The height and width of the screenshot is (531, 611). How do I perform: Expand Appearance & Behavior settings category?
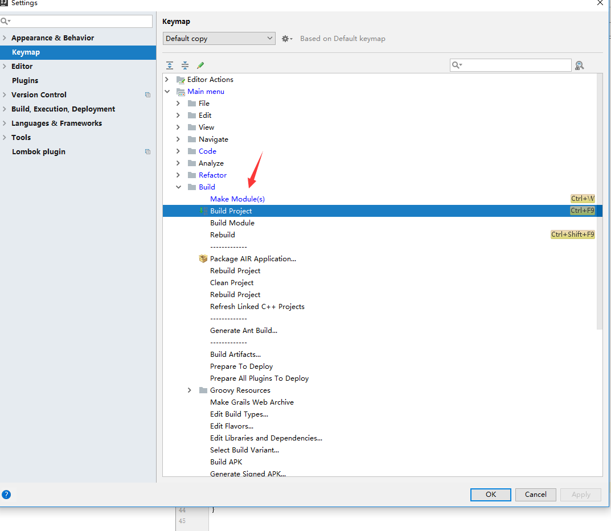(x=5, y=38)
